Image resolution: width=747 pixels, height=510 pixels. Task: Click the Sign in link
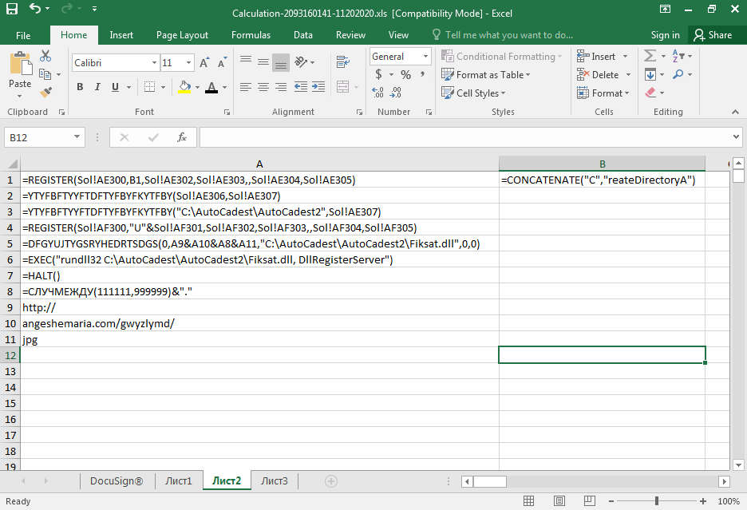coord(665,35)
